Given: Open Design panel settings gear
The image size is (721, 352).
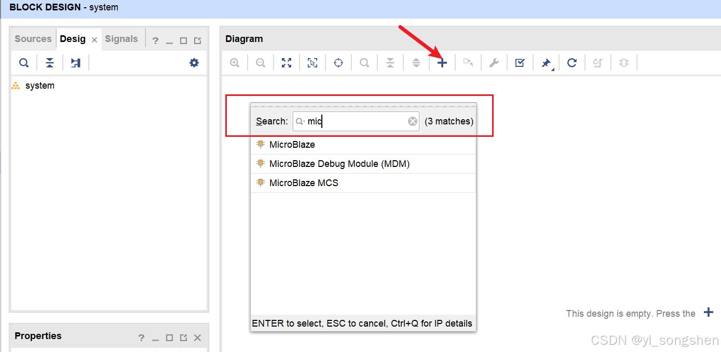Looking at the screenshot, I should (194, 63).
